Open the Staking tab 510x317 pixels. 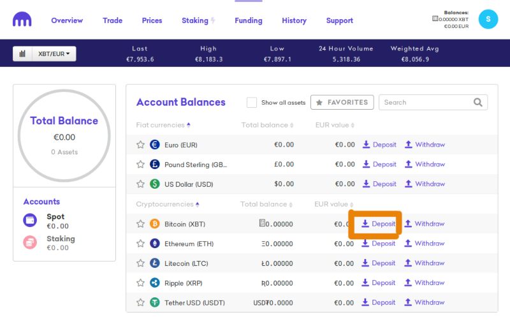click(x=198, y=20)
